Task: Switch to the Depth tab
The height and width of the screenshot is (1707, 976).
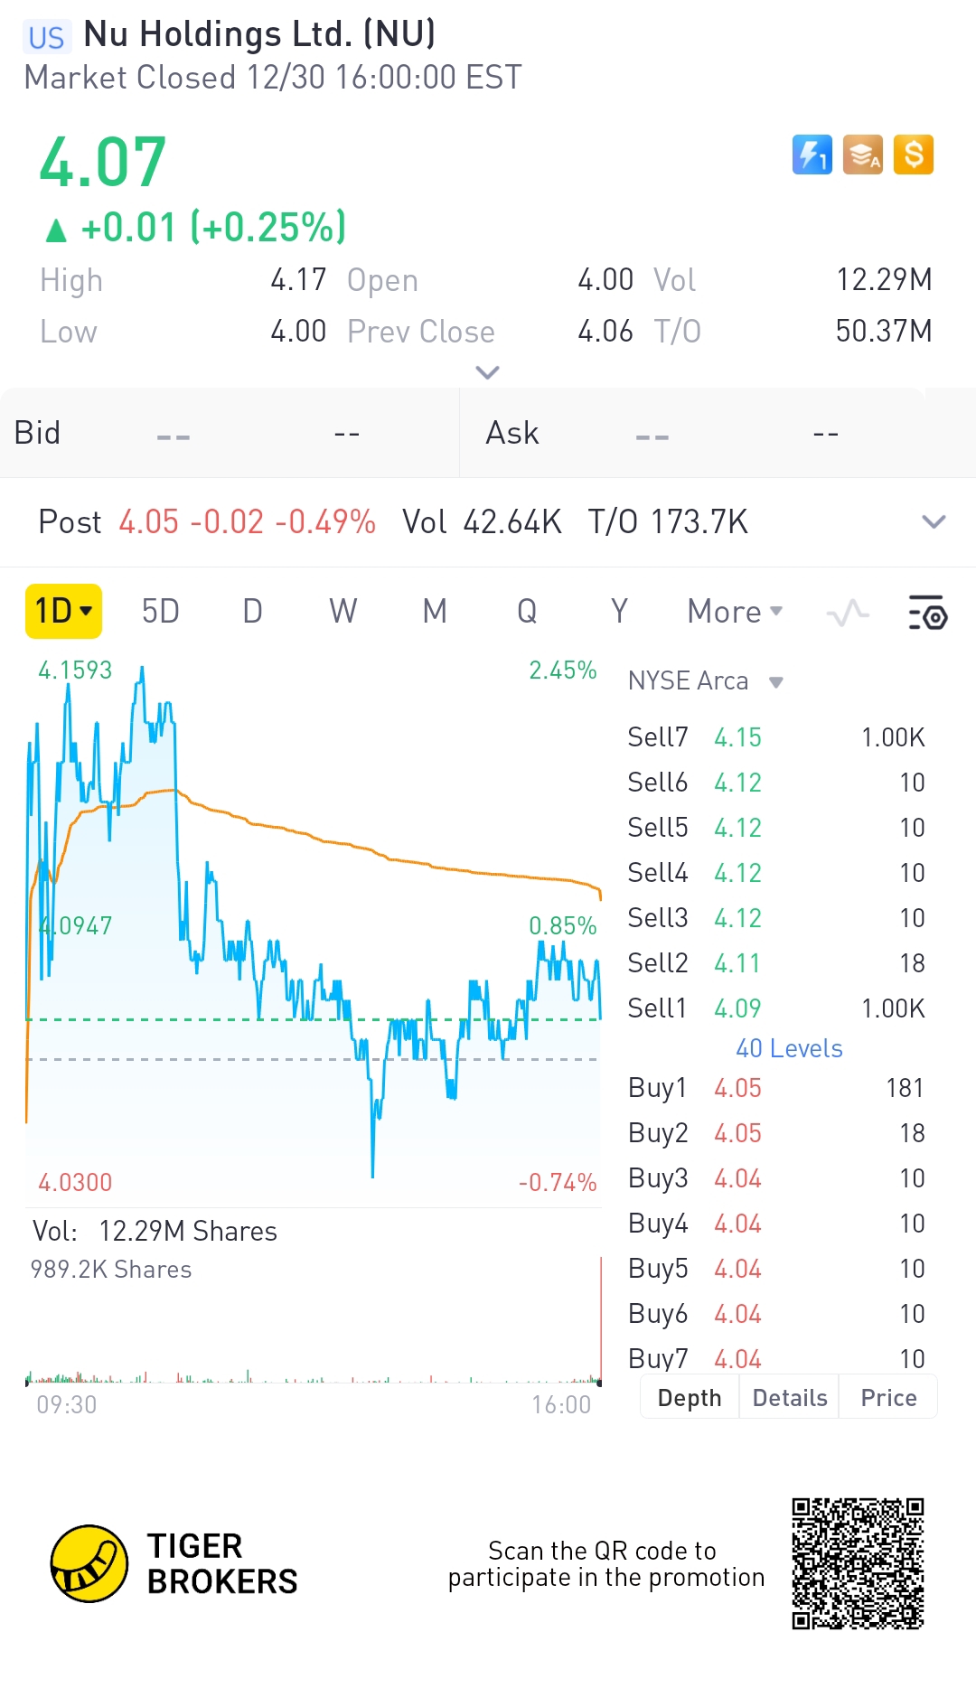Action: coord(690,1398)
